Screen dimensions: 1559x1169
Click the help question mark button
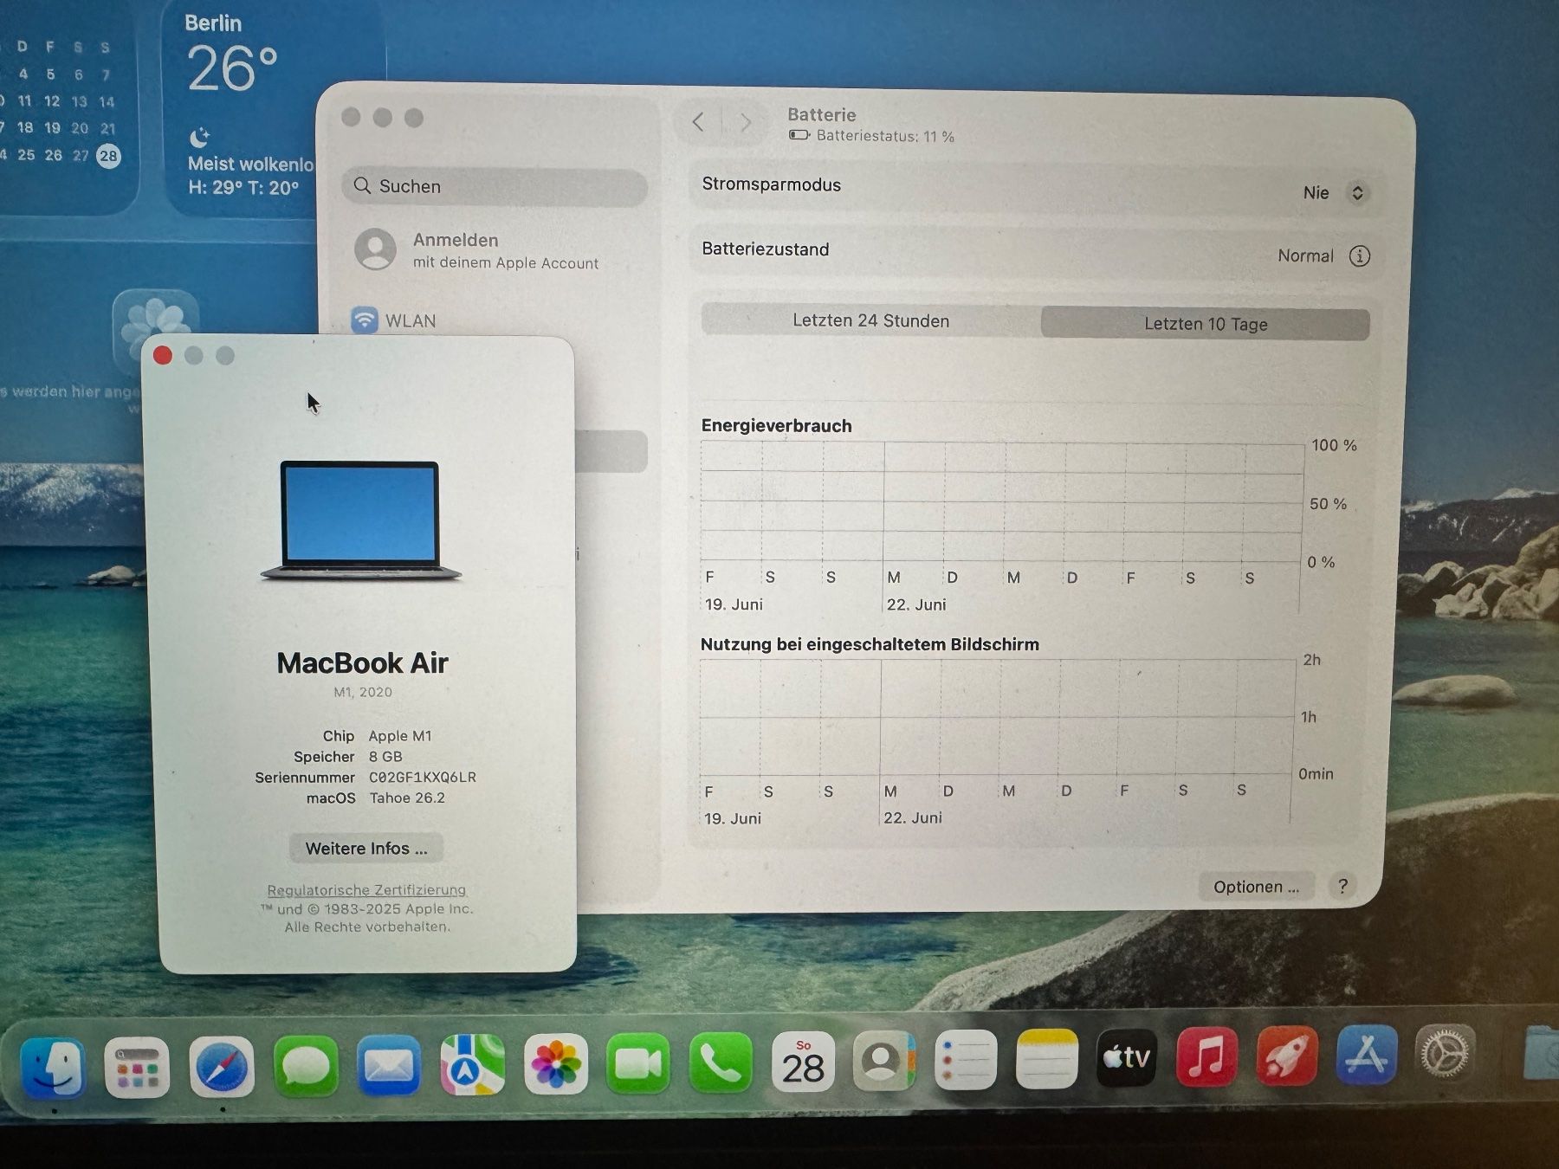click(x=1342, y=886)
